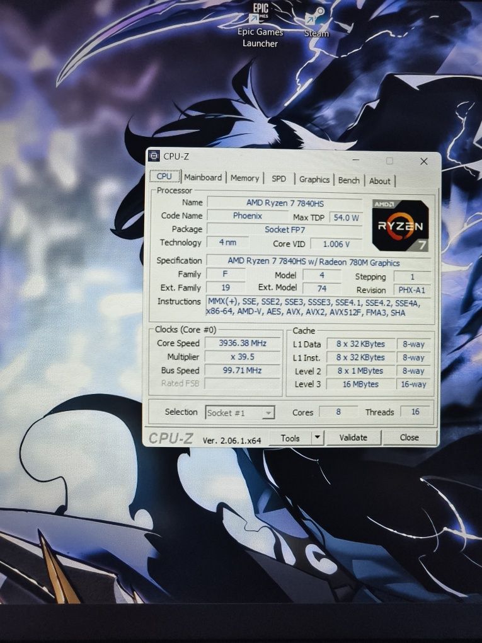Click the L1 Data value 8 x 32 KBytes
482x643 pixels.
pos(360,344)
